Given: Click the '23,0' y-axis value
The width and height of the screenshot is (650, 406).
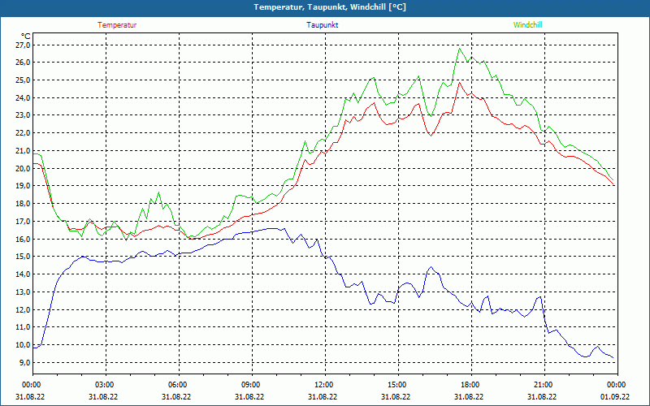Looking at the screenshot, I should (x=23, y=115).
